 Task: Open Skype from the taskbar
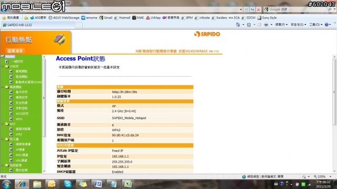[x=68, y=184]
